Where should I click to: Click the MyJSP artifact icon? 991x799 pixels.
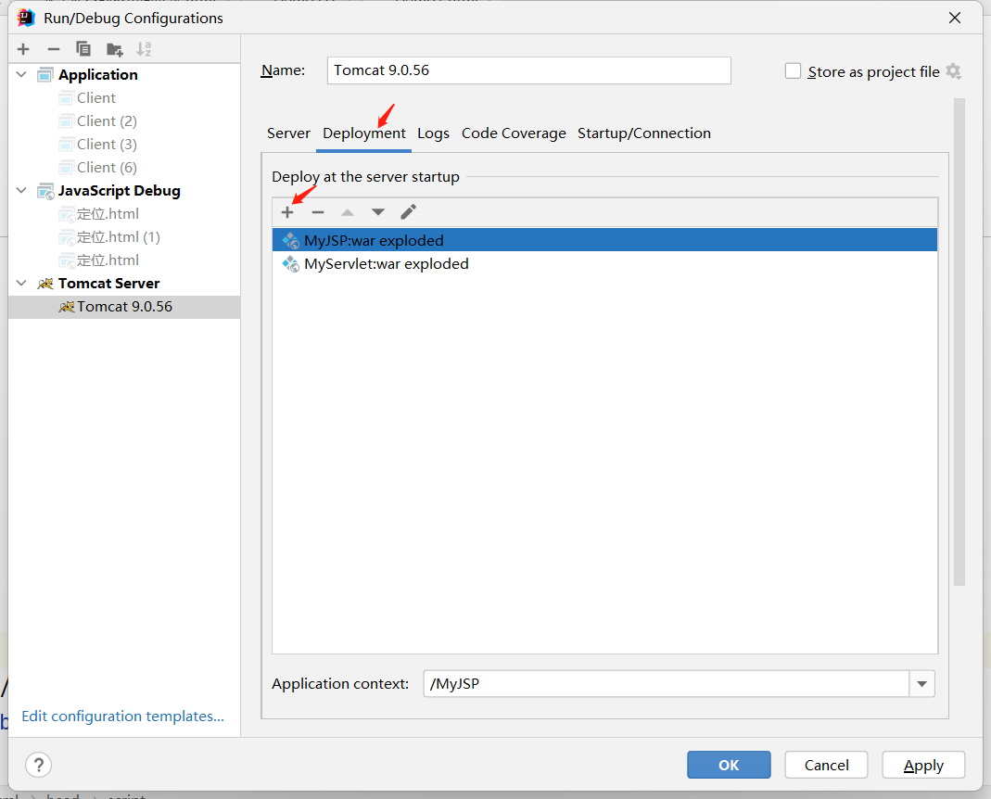pos(291,241)
